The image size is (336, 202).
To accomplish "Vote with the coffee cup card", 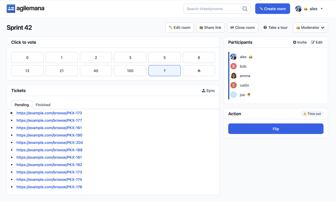I will (x=199, y=71).
